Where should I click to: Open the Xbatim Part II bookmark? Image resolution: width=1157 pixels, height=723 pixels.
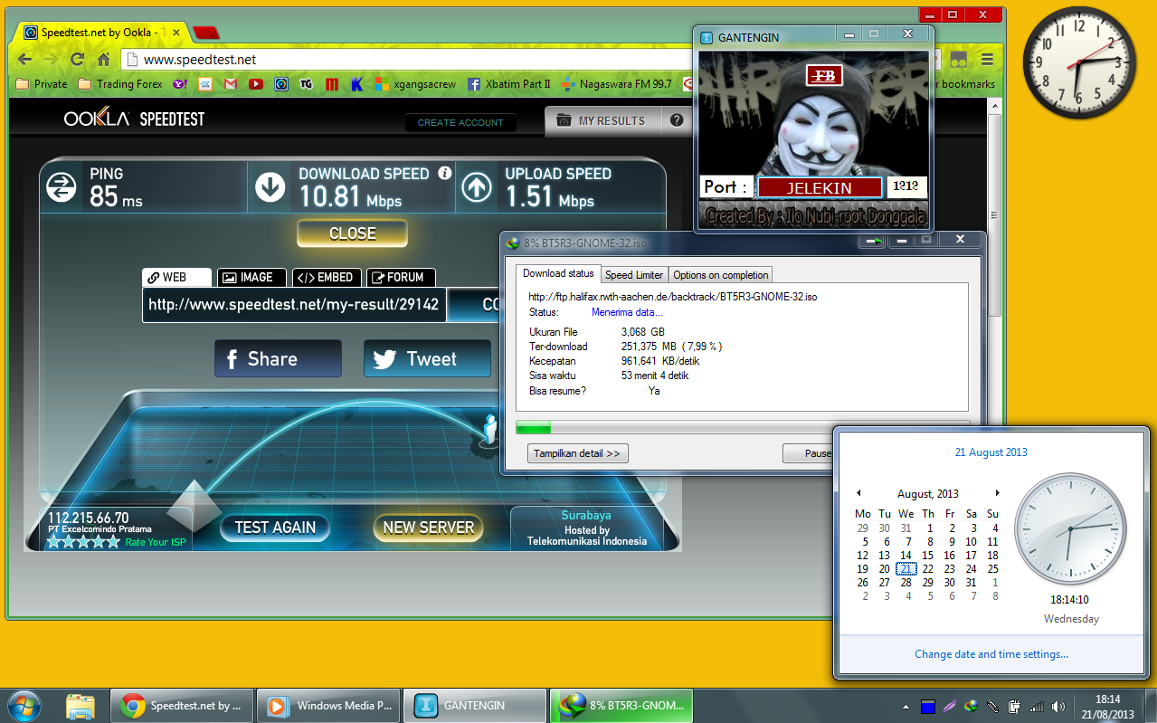(x=509, y=84)
